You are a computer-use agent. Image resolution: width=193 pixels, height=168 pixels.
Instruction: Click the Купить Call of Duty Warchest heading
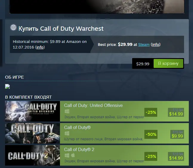[x=61, y=29]
